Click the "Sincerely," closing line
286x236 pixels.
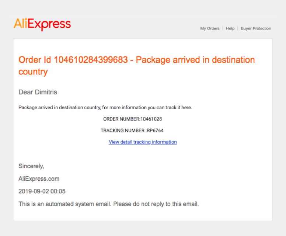click(31, 166)
